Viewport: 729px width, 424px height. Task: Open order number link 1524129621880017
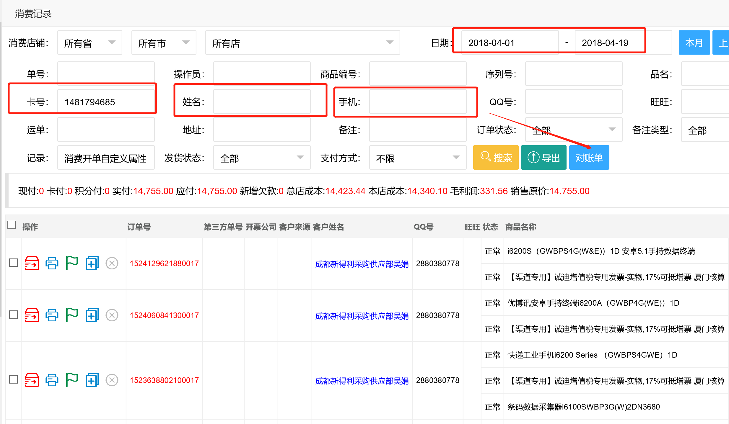[164, 263]
